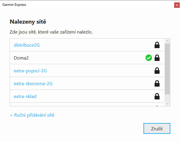
Task: Click the lock icon in Doma2 row
Action: [157, 58]
